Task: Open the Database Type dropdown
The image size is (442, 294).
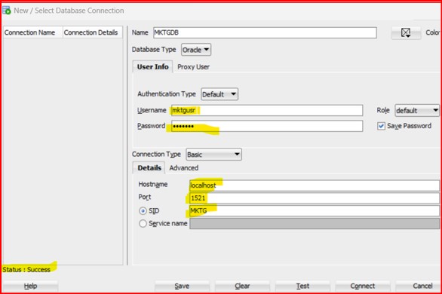Action: pyautogui.click(x=196, y=50)
